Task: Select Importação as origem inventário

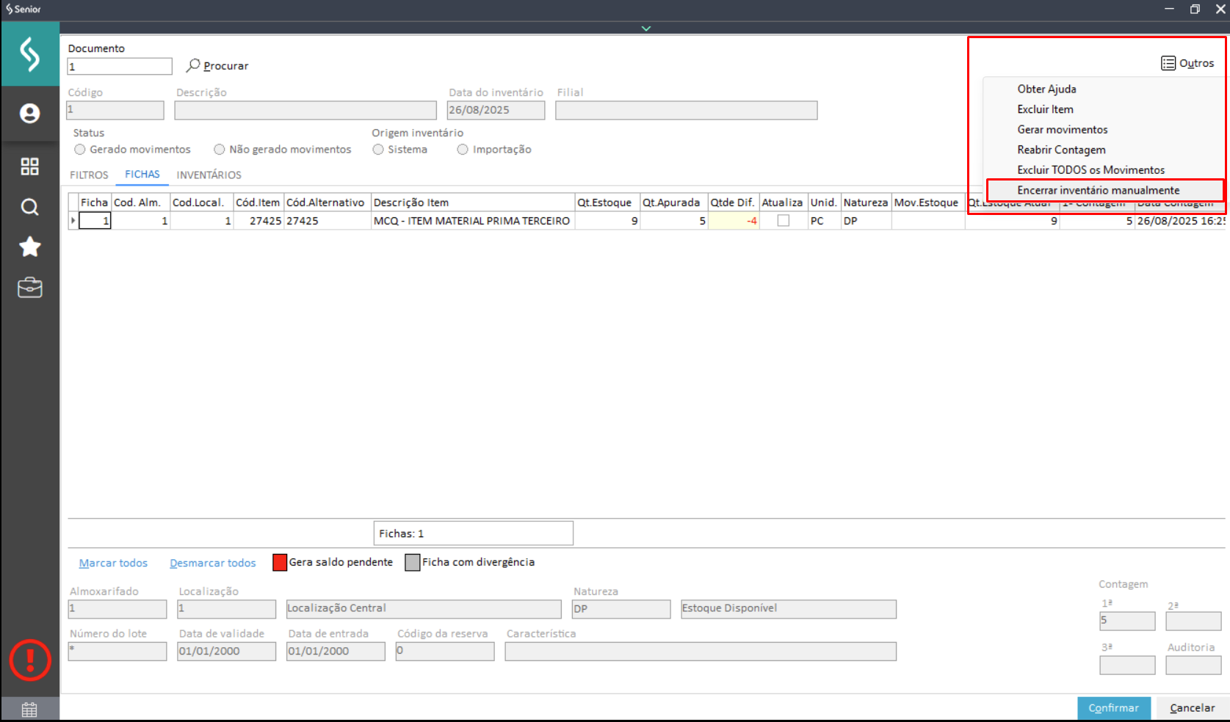Action: coord(463,150)
